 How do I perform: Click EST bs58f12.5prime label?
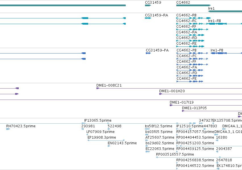[x=159, y=126]
